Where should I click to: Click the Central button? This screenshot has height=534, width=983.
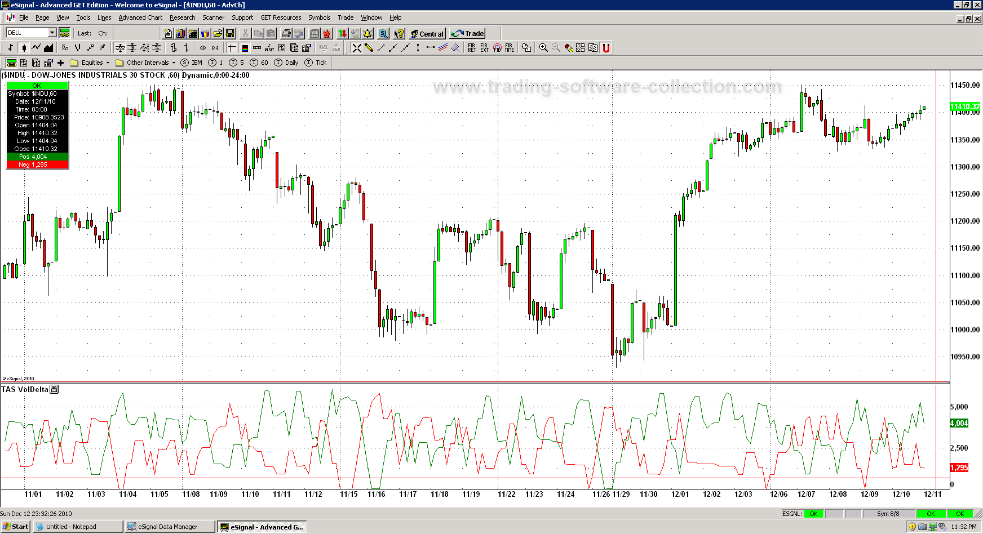pyautogui.click(x=427, y=34)
